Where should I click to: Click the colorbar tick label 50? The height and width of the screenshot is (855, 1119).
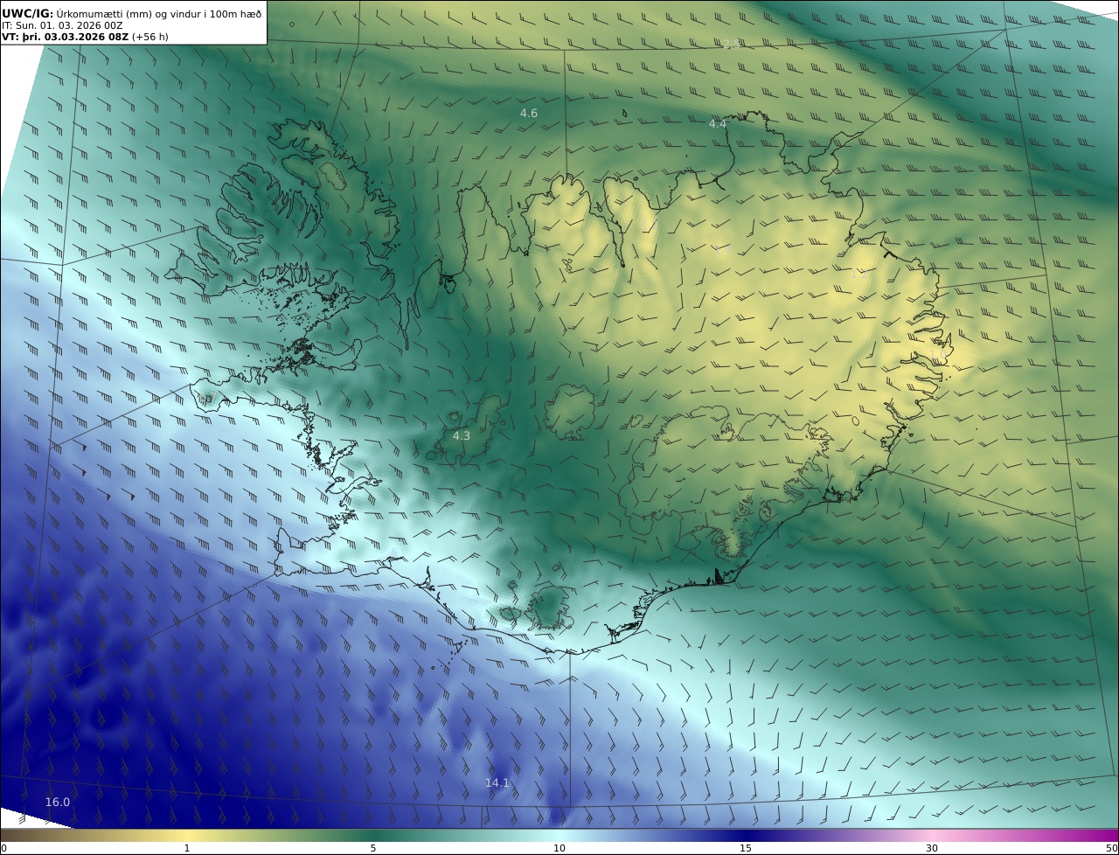coord(1112,848)
